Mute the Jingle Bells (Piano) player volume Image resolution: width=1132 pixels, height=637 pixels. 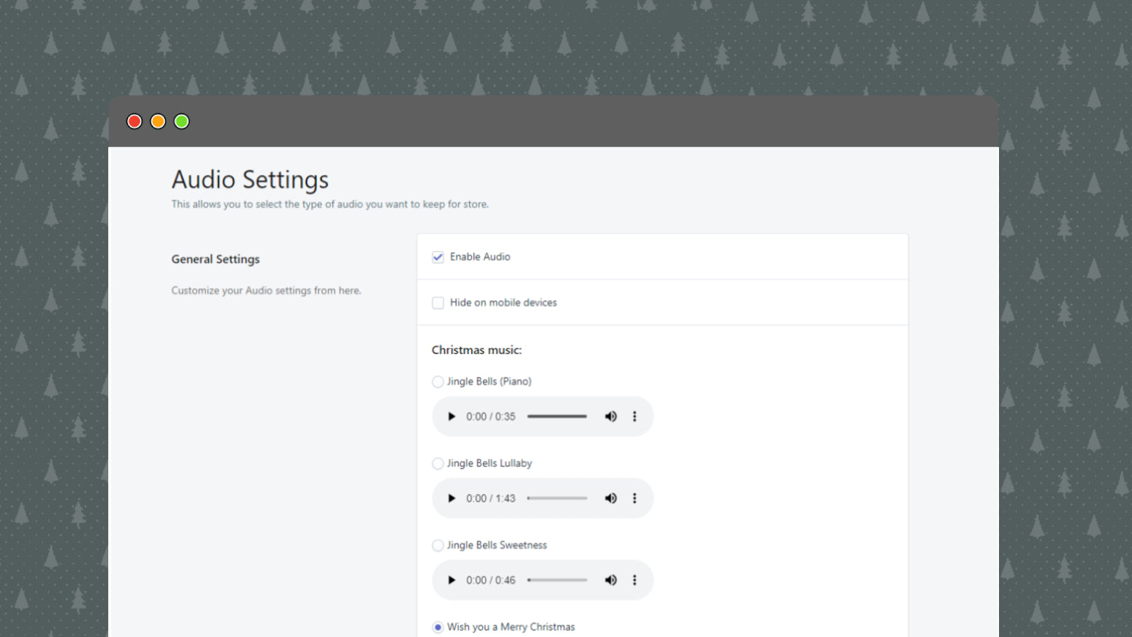(x=611, y=416)
